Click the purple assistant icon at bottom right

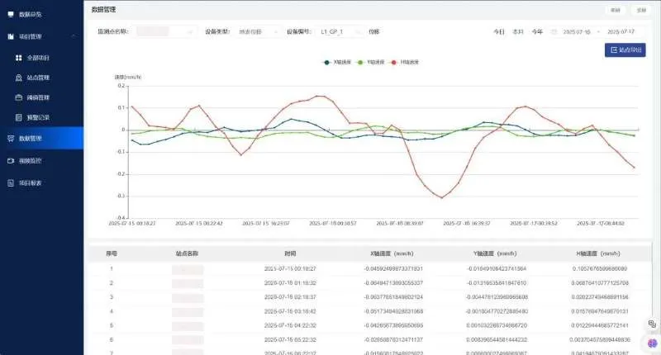[x=652, y=343]
